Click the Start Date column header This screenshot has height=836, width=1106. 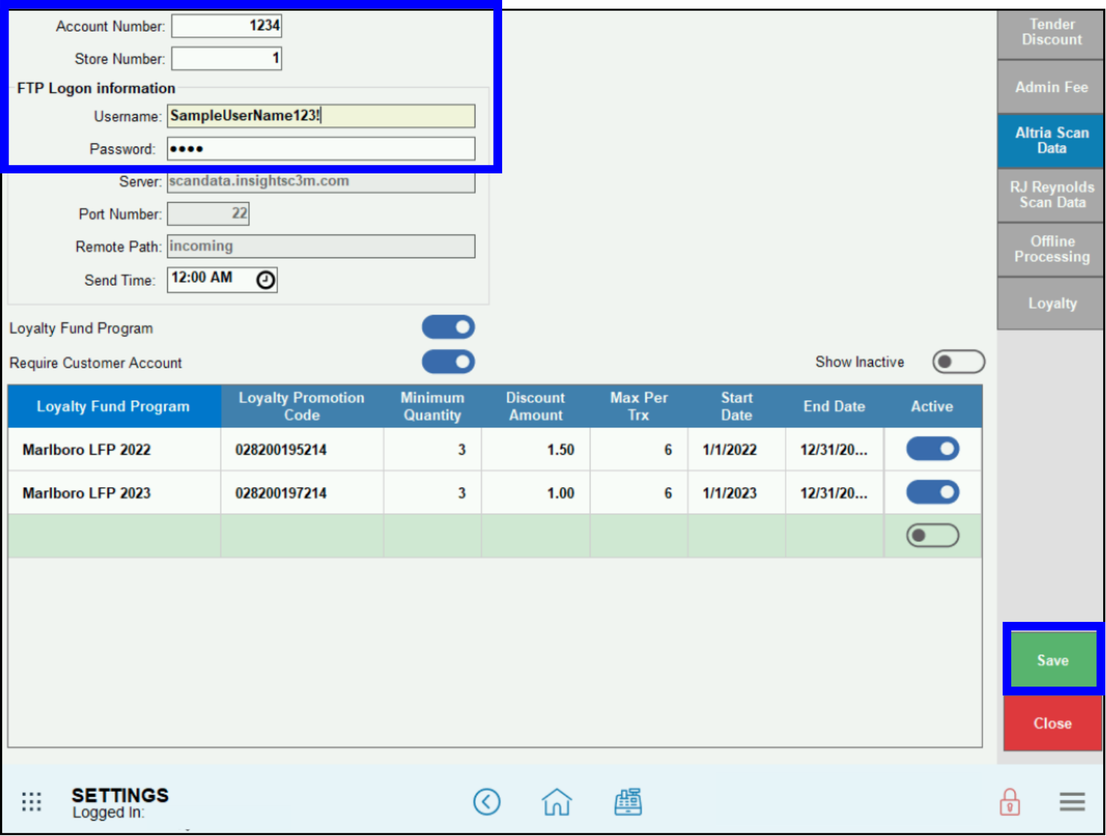(x=736, y=406)
